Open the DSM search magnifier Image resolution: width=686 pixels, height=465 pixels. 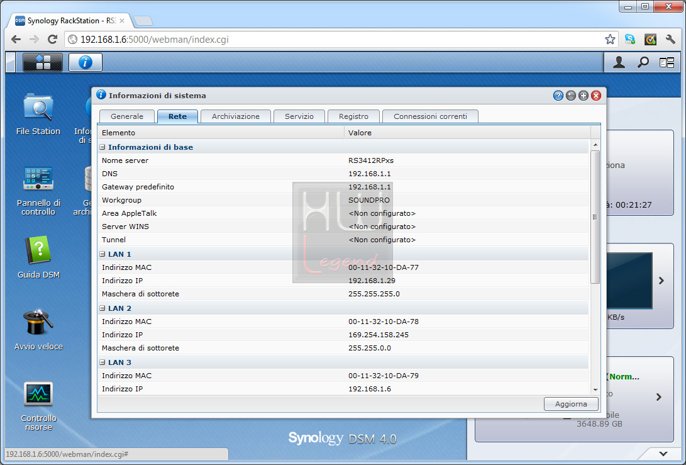643,62
